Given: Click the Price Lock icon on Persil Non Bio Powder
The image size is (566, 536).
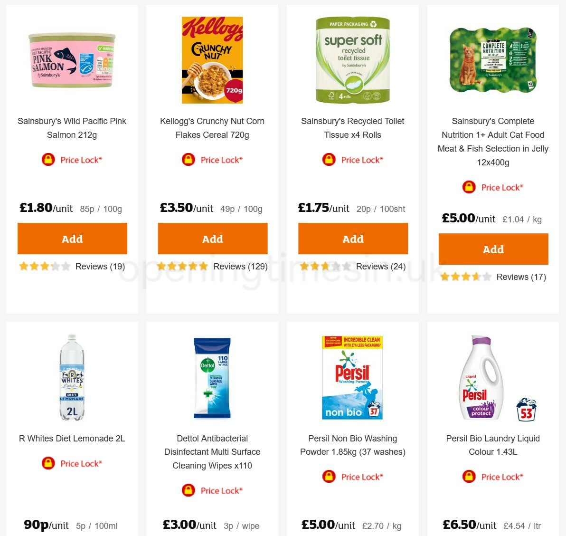Looking at the screenshot, I should click(328, 477).
